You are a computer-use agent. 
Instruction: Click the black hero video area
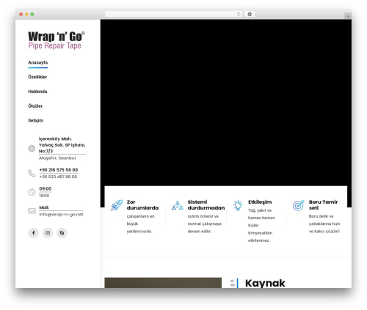[226, 103]
